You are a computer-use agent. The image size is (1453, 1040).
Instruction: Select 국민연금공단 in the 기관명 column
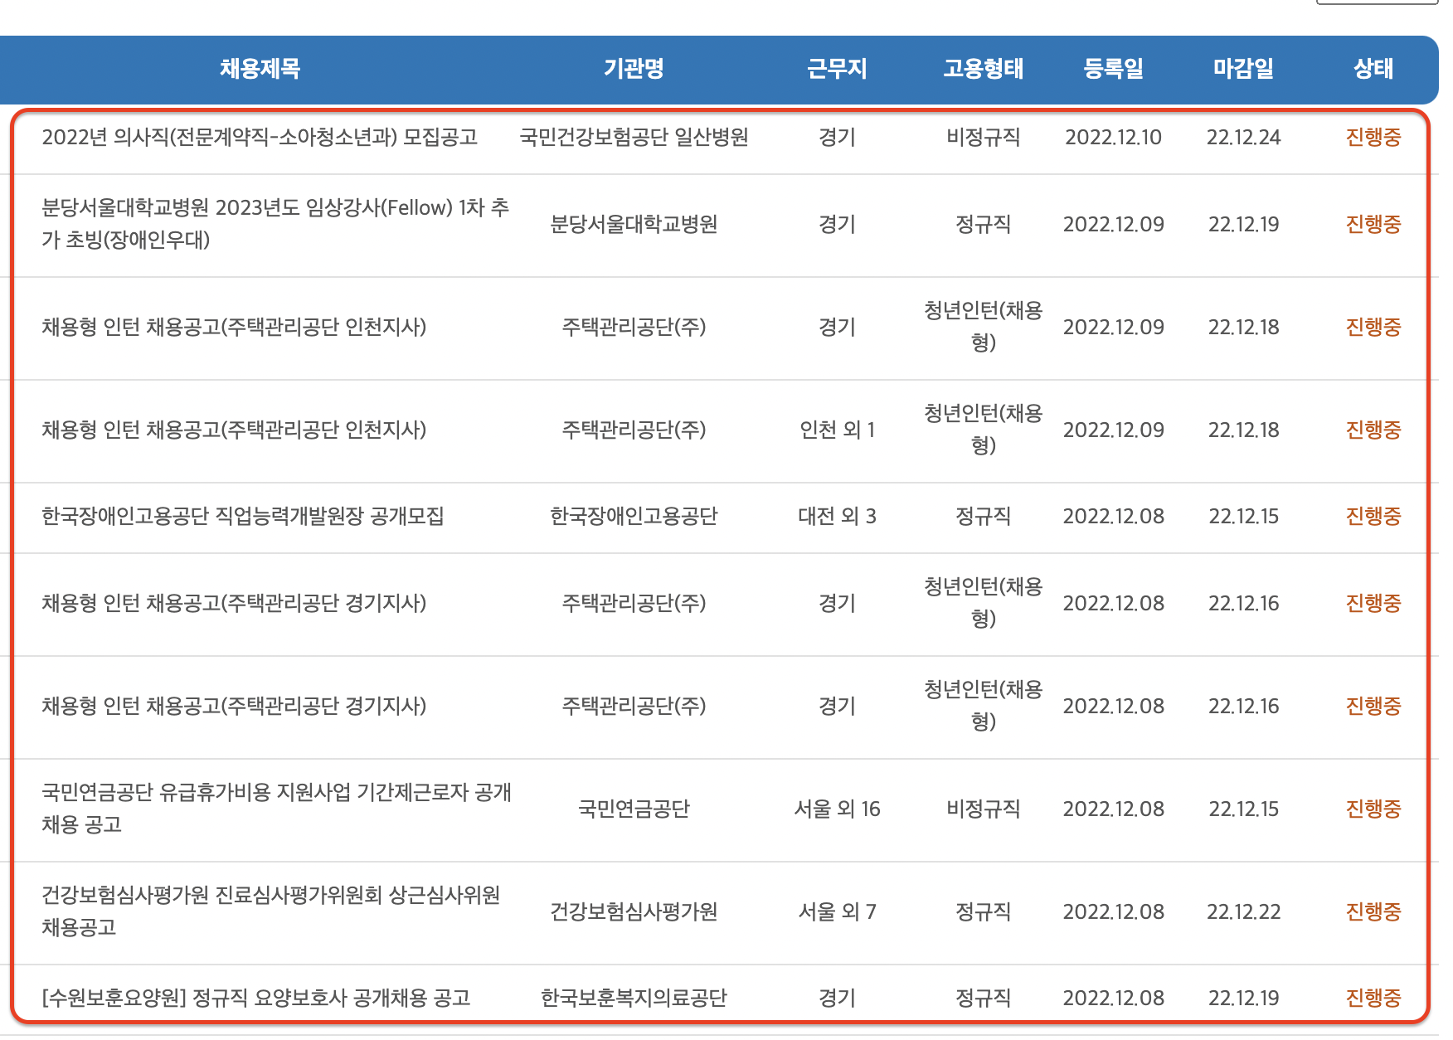pos(634,809)
